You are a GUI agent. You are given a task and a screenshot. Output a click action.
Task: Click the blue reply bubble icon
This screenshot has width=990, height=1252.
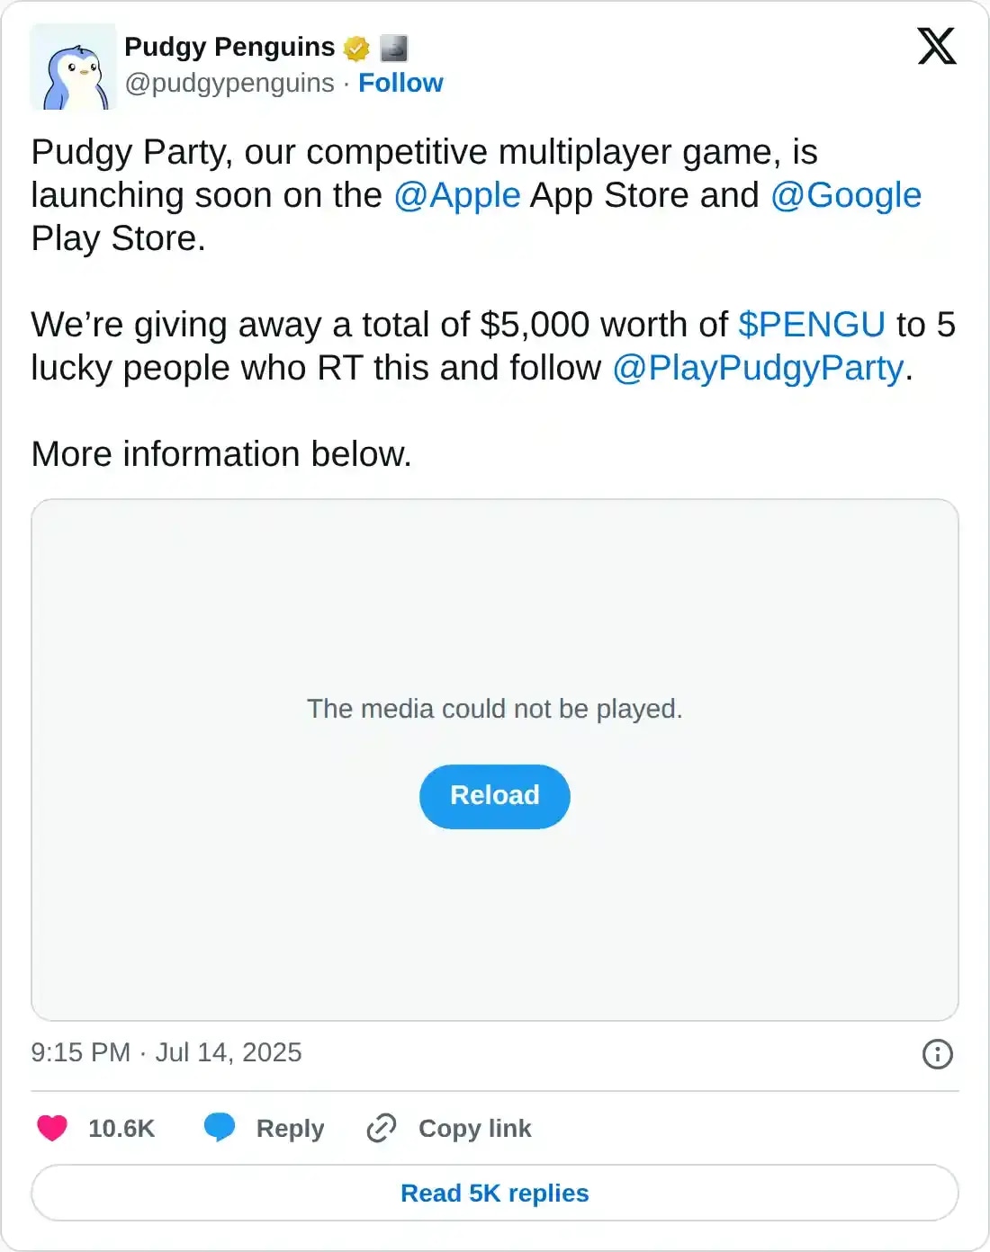pos(220,1128)
